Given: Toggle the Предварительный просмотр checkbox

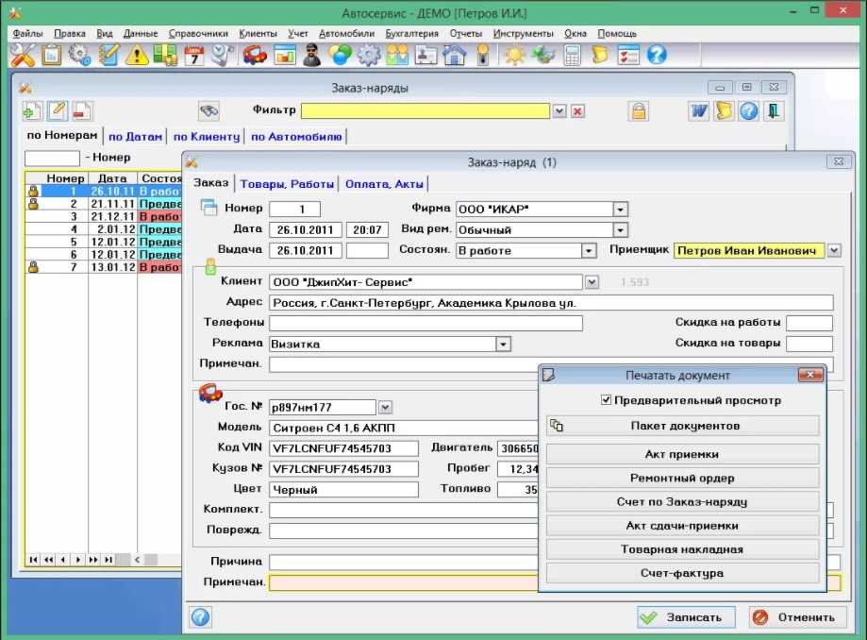Looking at the screenshot, I should pos(607,400).
